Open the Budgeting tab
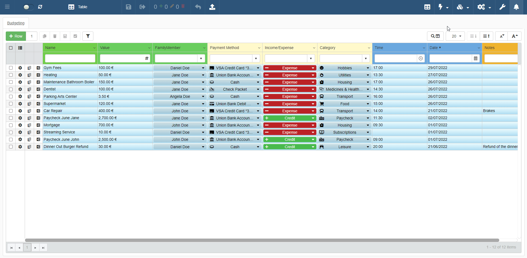 coord(16,23)
